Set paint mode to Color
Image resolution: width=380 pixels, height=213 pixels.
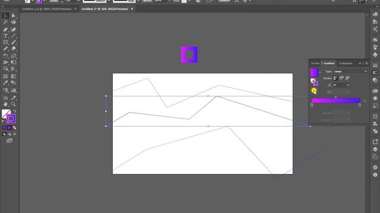tap(4, 128)
